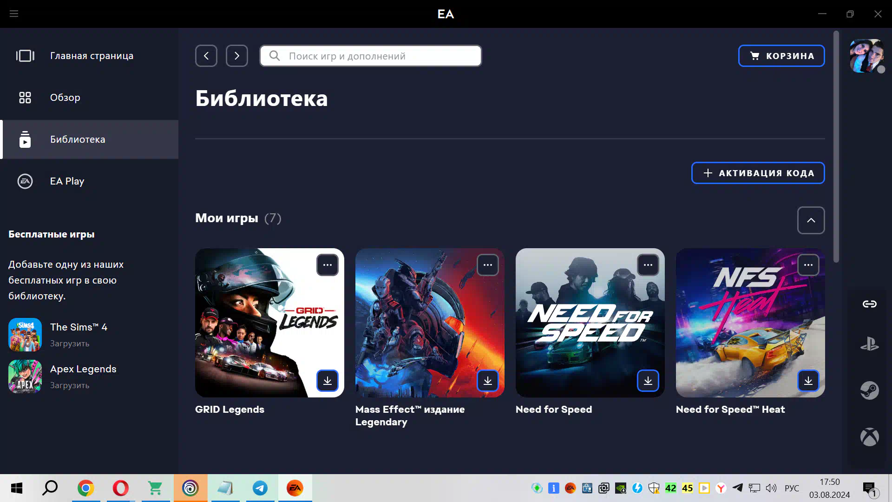Open Opera browser from taskbar
Screen dimensions: 892x502
point(121,488)
